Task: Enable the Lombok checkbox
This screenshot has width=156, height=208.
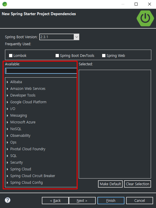Action: (x=11, y=56)
